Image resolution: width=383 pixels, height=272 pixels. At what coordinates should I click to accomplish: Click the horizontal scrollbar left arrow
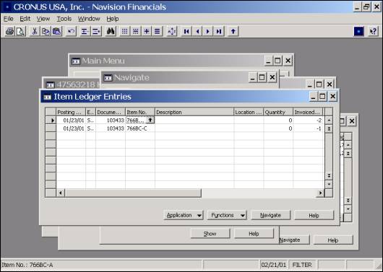tap(60, 193)
